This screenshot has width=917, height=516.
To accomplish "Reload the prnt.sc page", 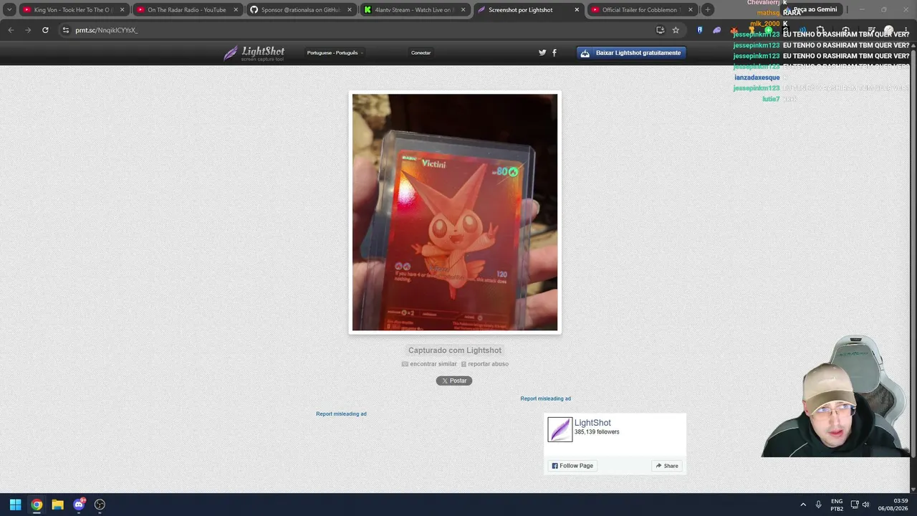I will (45, 30).
